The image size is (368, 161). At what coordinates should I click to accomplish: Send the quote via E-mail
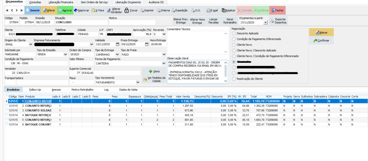click(x=212, y=10)
